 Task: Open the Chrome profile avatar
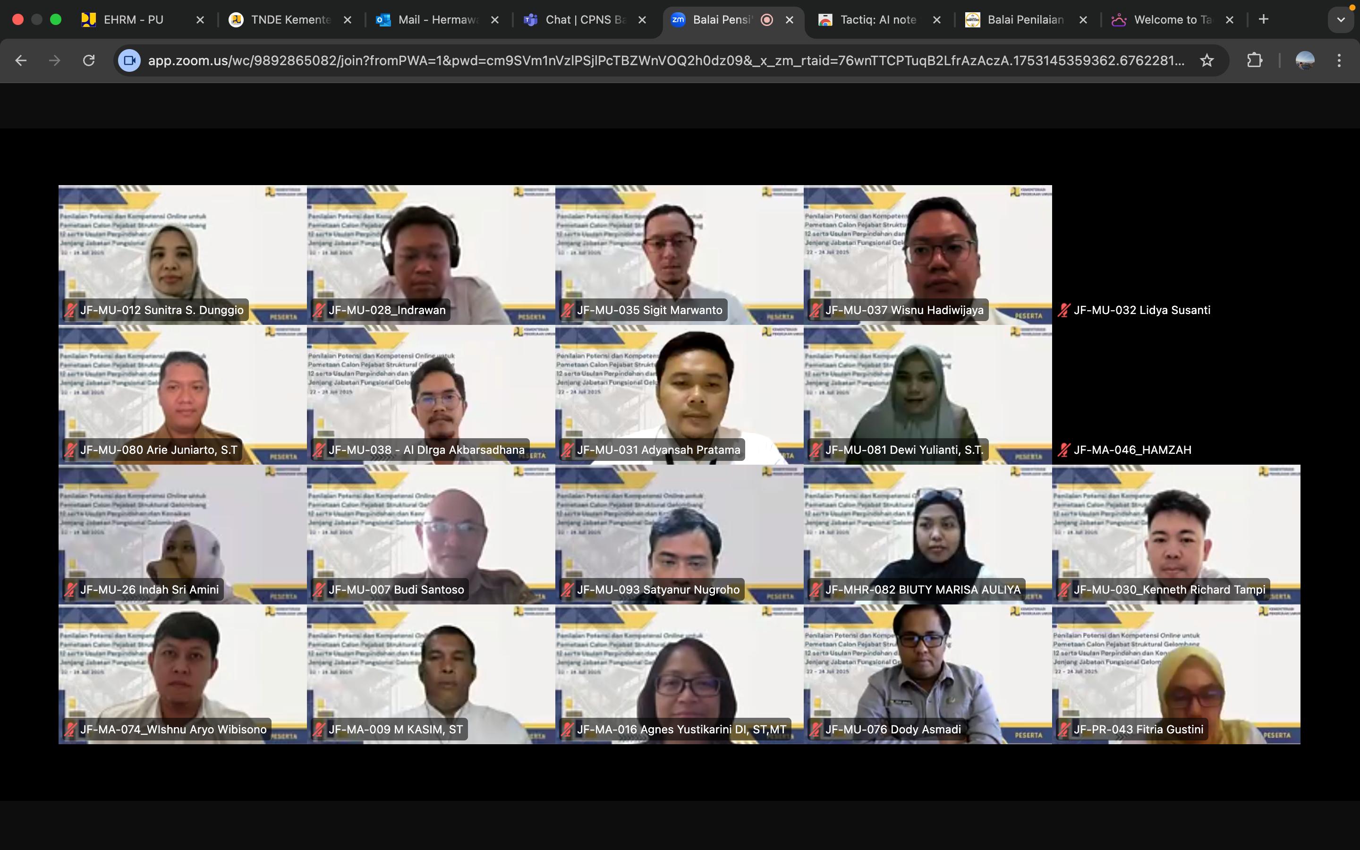pos(1304,60)
